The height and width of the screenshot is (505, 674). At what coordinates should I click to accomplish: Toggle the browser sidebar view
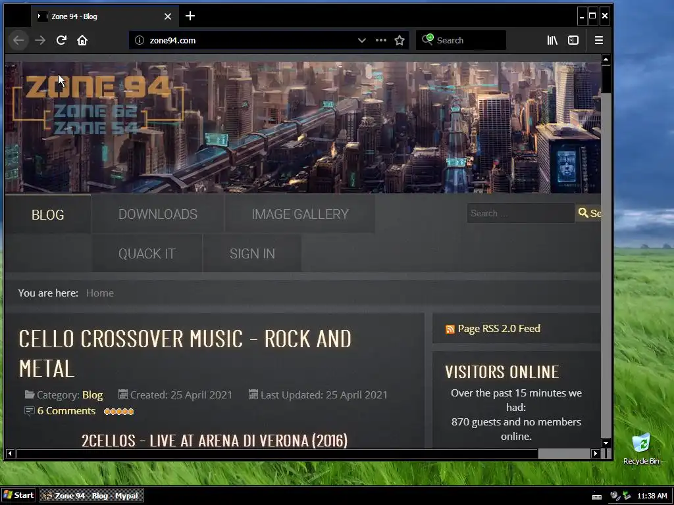(x=573, y=40)
